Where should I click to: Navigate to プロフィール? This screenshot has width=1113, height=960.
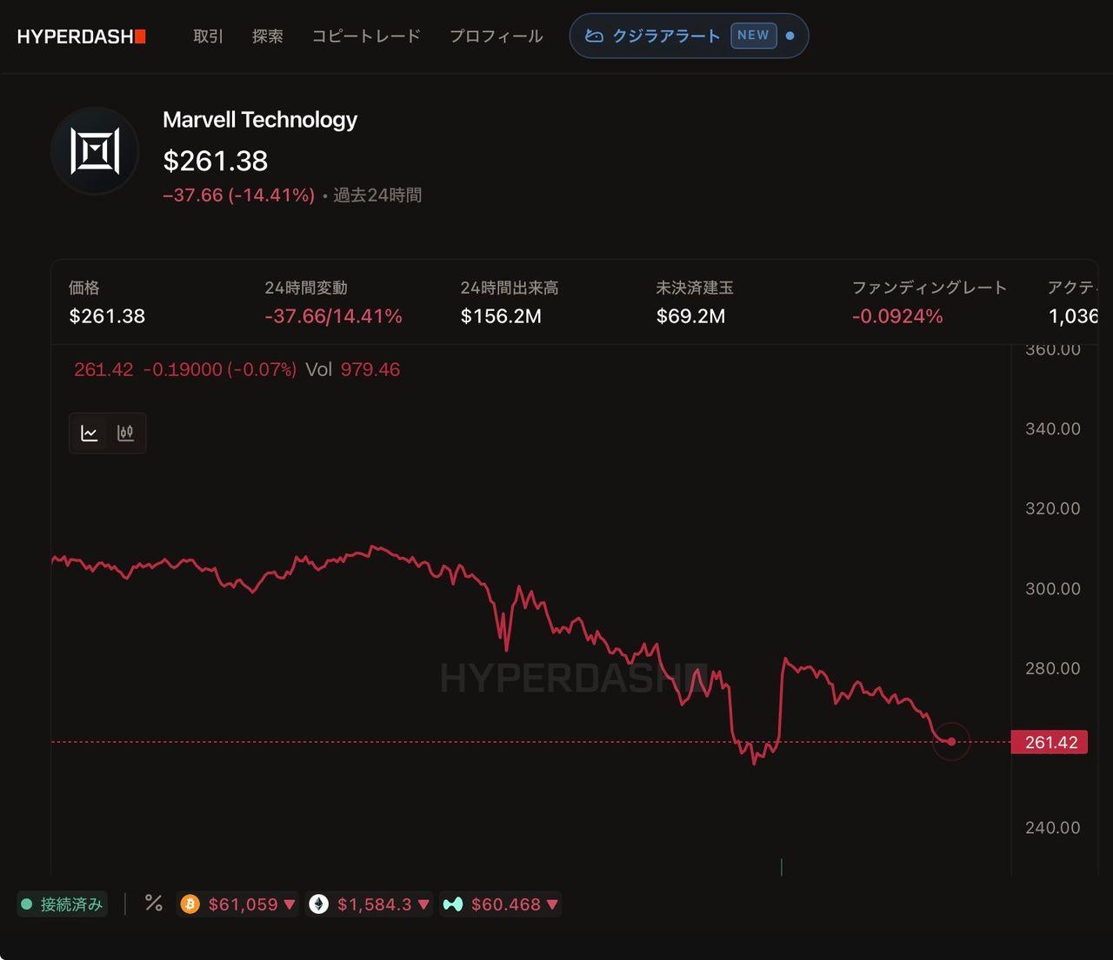click(x=496, y=36)
